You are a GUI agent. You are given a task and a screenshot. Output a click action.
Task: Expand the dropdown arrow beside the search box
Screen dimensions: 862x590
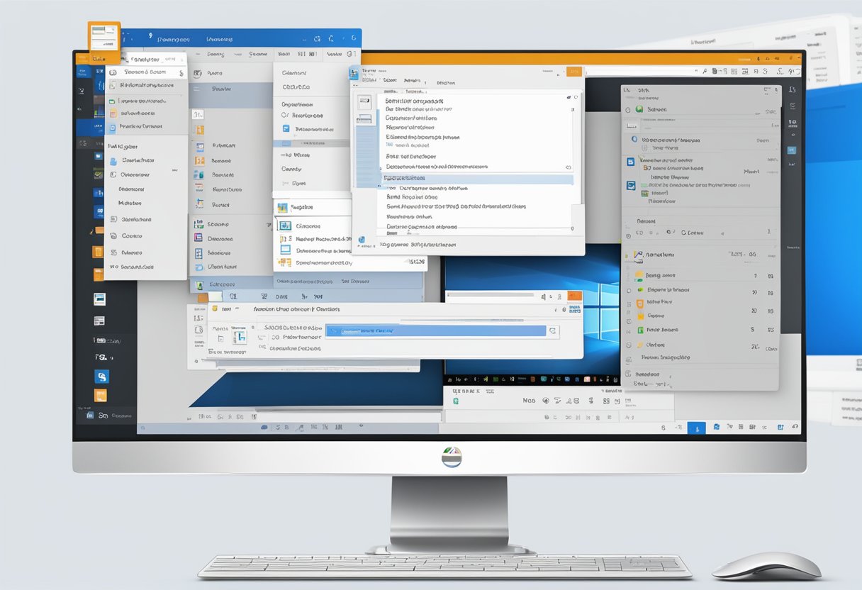[554, 330]
